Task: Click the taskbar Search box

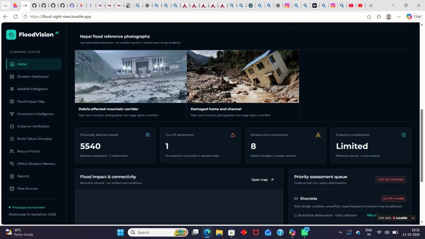Action: coord(158,233)
